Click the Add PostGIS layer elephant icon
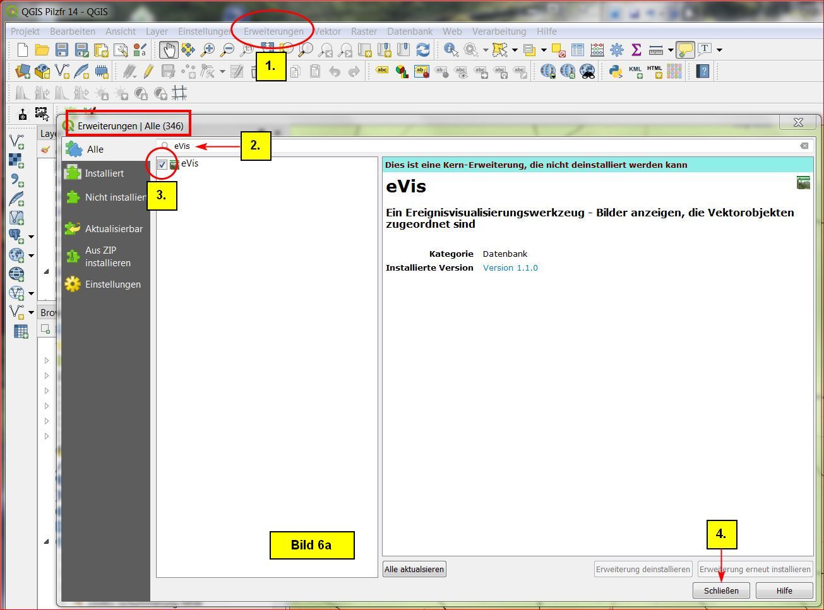The height and width of the screenshot is (610, 824). [16, 236]
